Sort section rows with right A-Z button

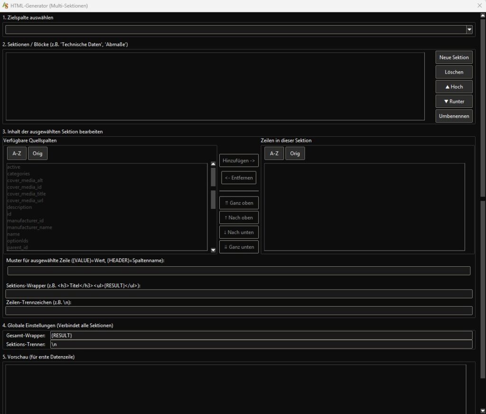[274, 153]
